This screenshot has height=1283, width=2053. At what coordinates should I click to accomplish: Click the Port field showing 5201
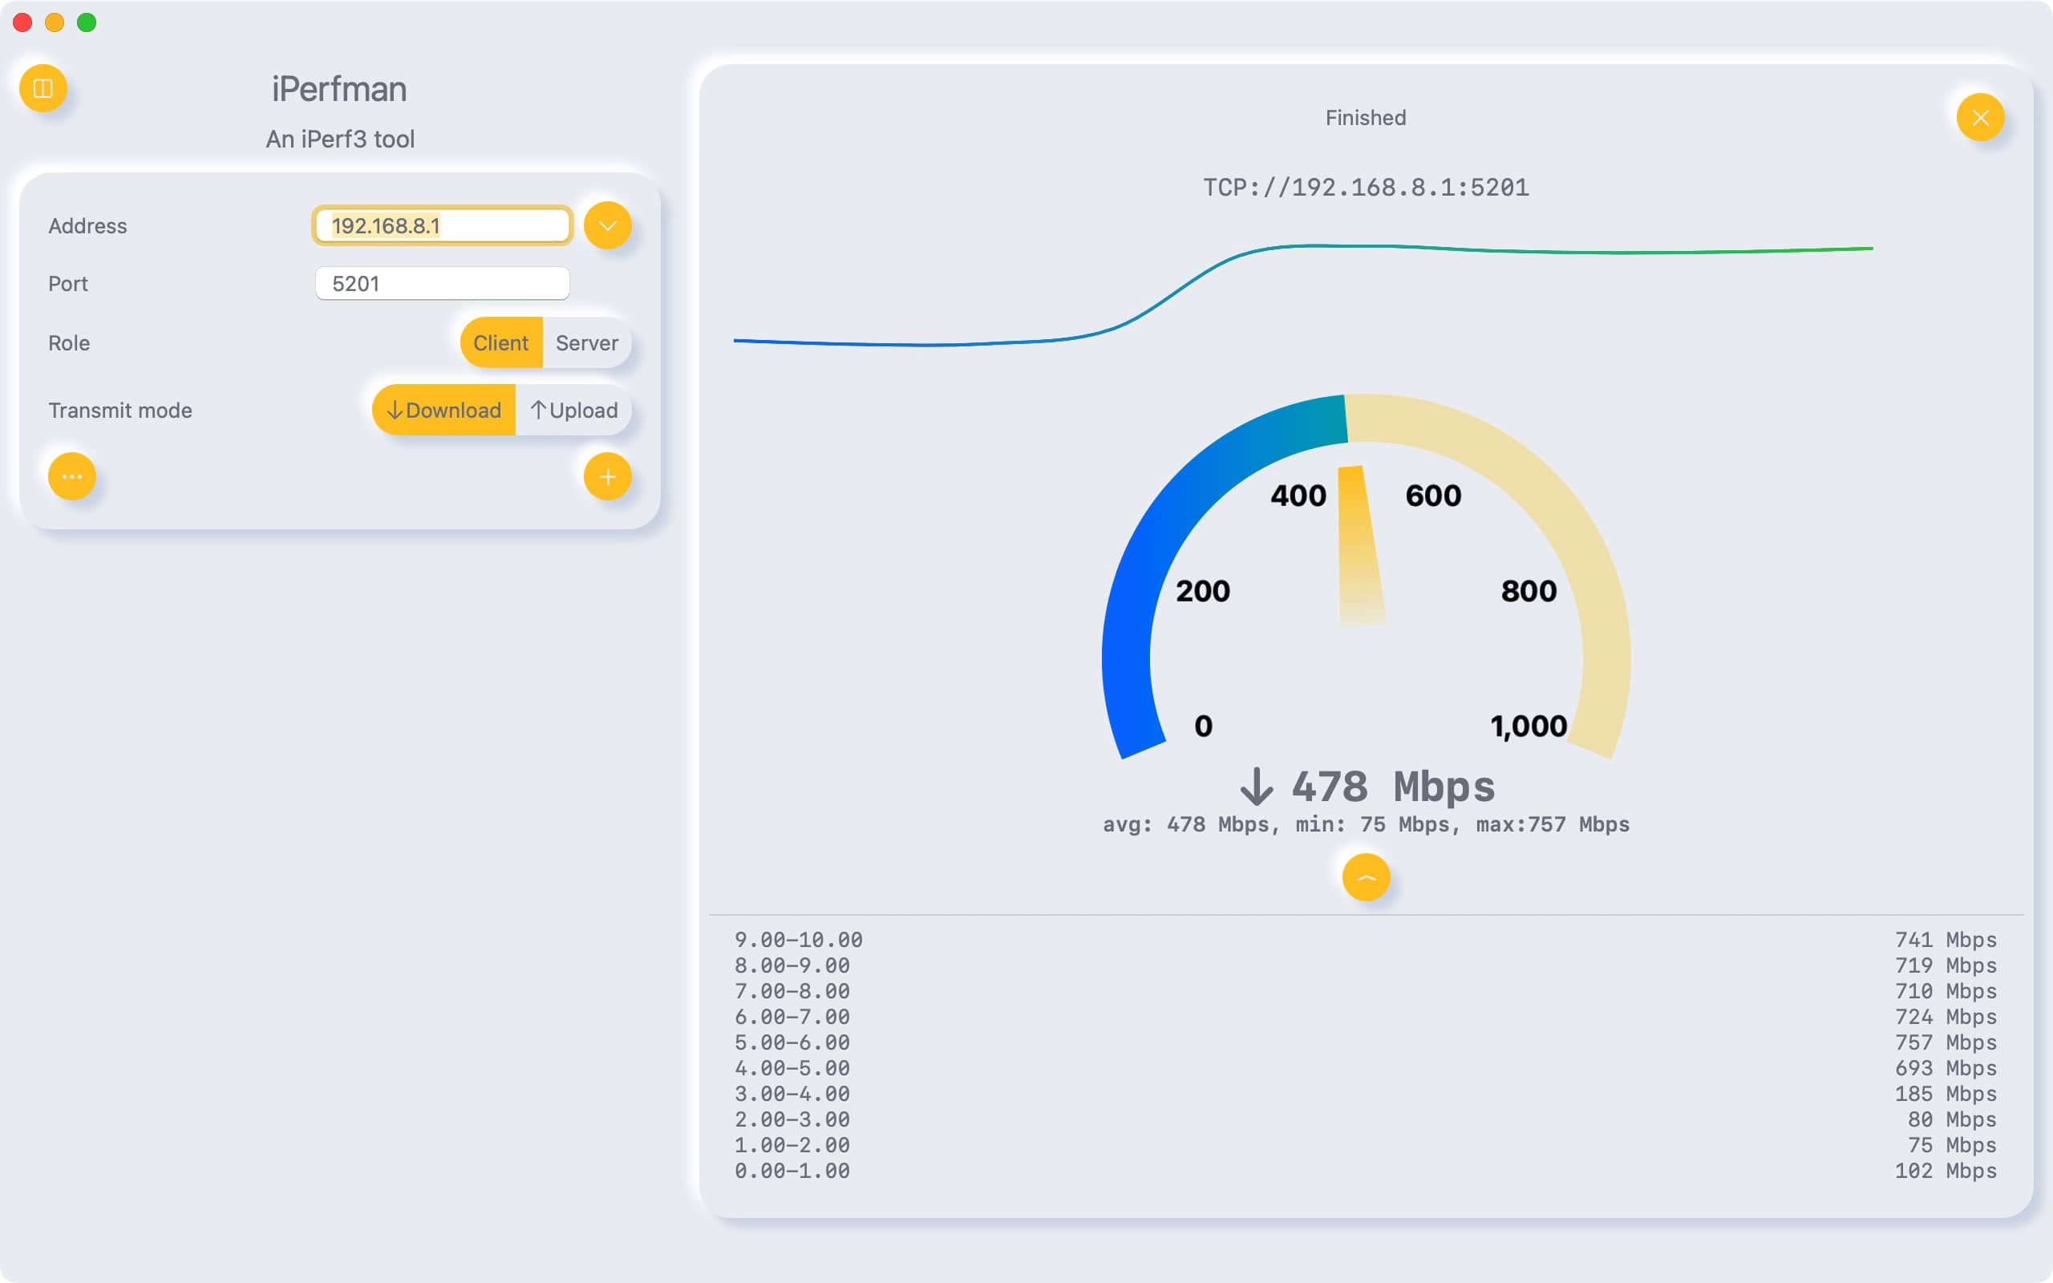(442, 283)
